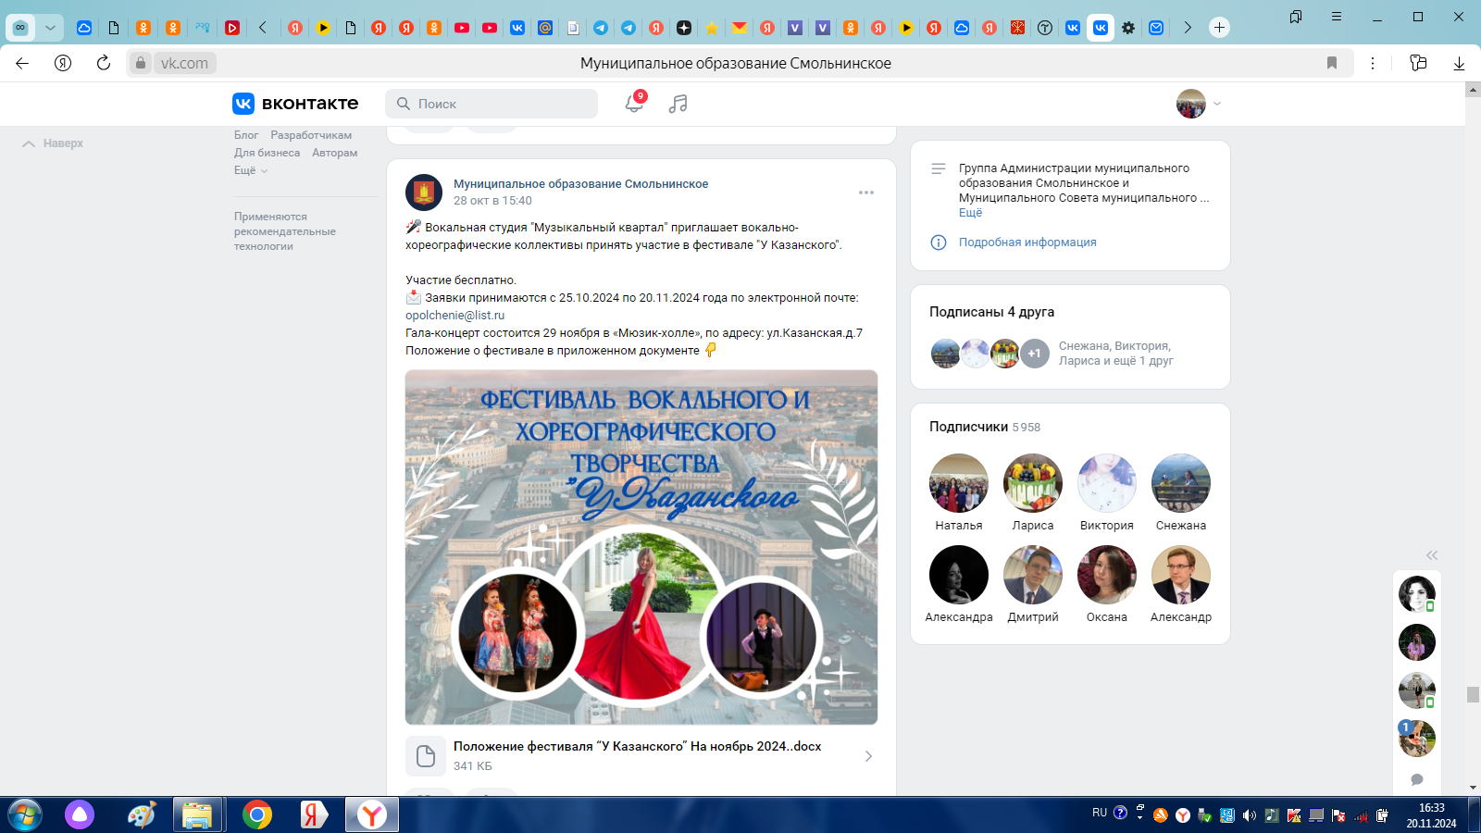Viewport: 1481px width, 833px height.
Task: Expand the 'Ещё' footer menu
Action: [250, 170]
